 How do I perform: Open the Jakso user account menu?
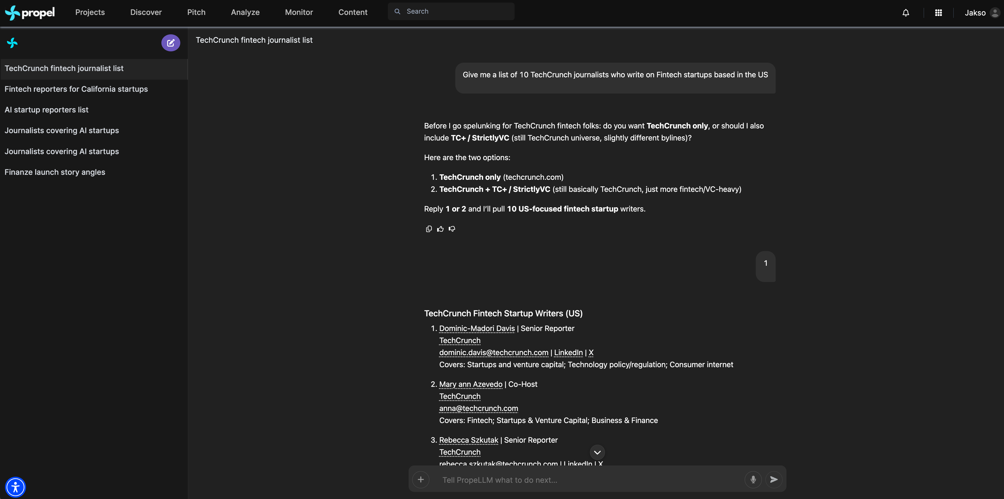(x=981, y=13)
